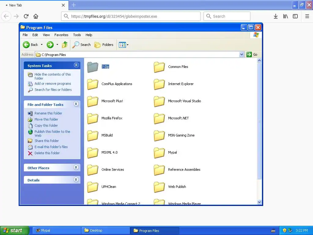This screenshot has width=313, height=235.
Task: Select the Microsoft Visual Studio folder icon
Action: point(159,101)
